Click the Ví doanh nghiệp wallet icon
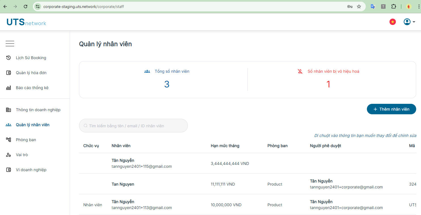Image resolution: width=421 pixels, height=215 pixels. [8, 170]
